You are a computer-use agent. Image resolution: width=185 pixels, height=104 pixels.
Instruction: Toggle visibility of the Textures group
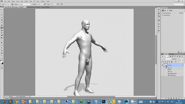[166, 68]
